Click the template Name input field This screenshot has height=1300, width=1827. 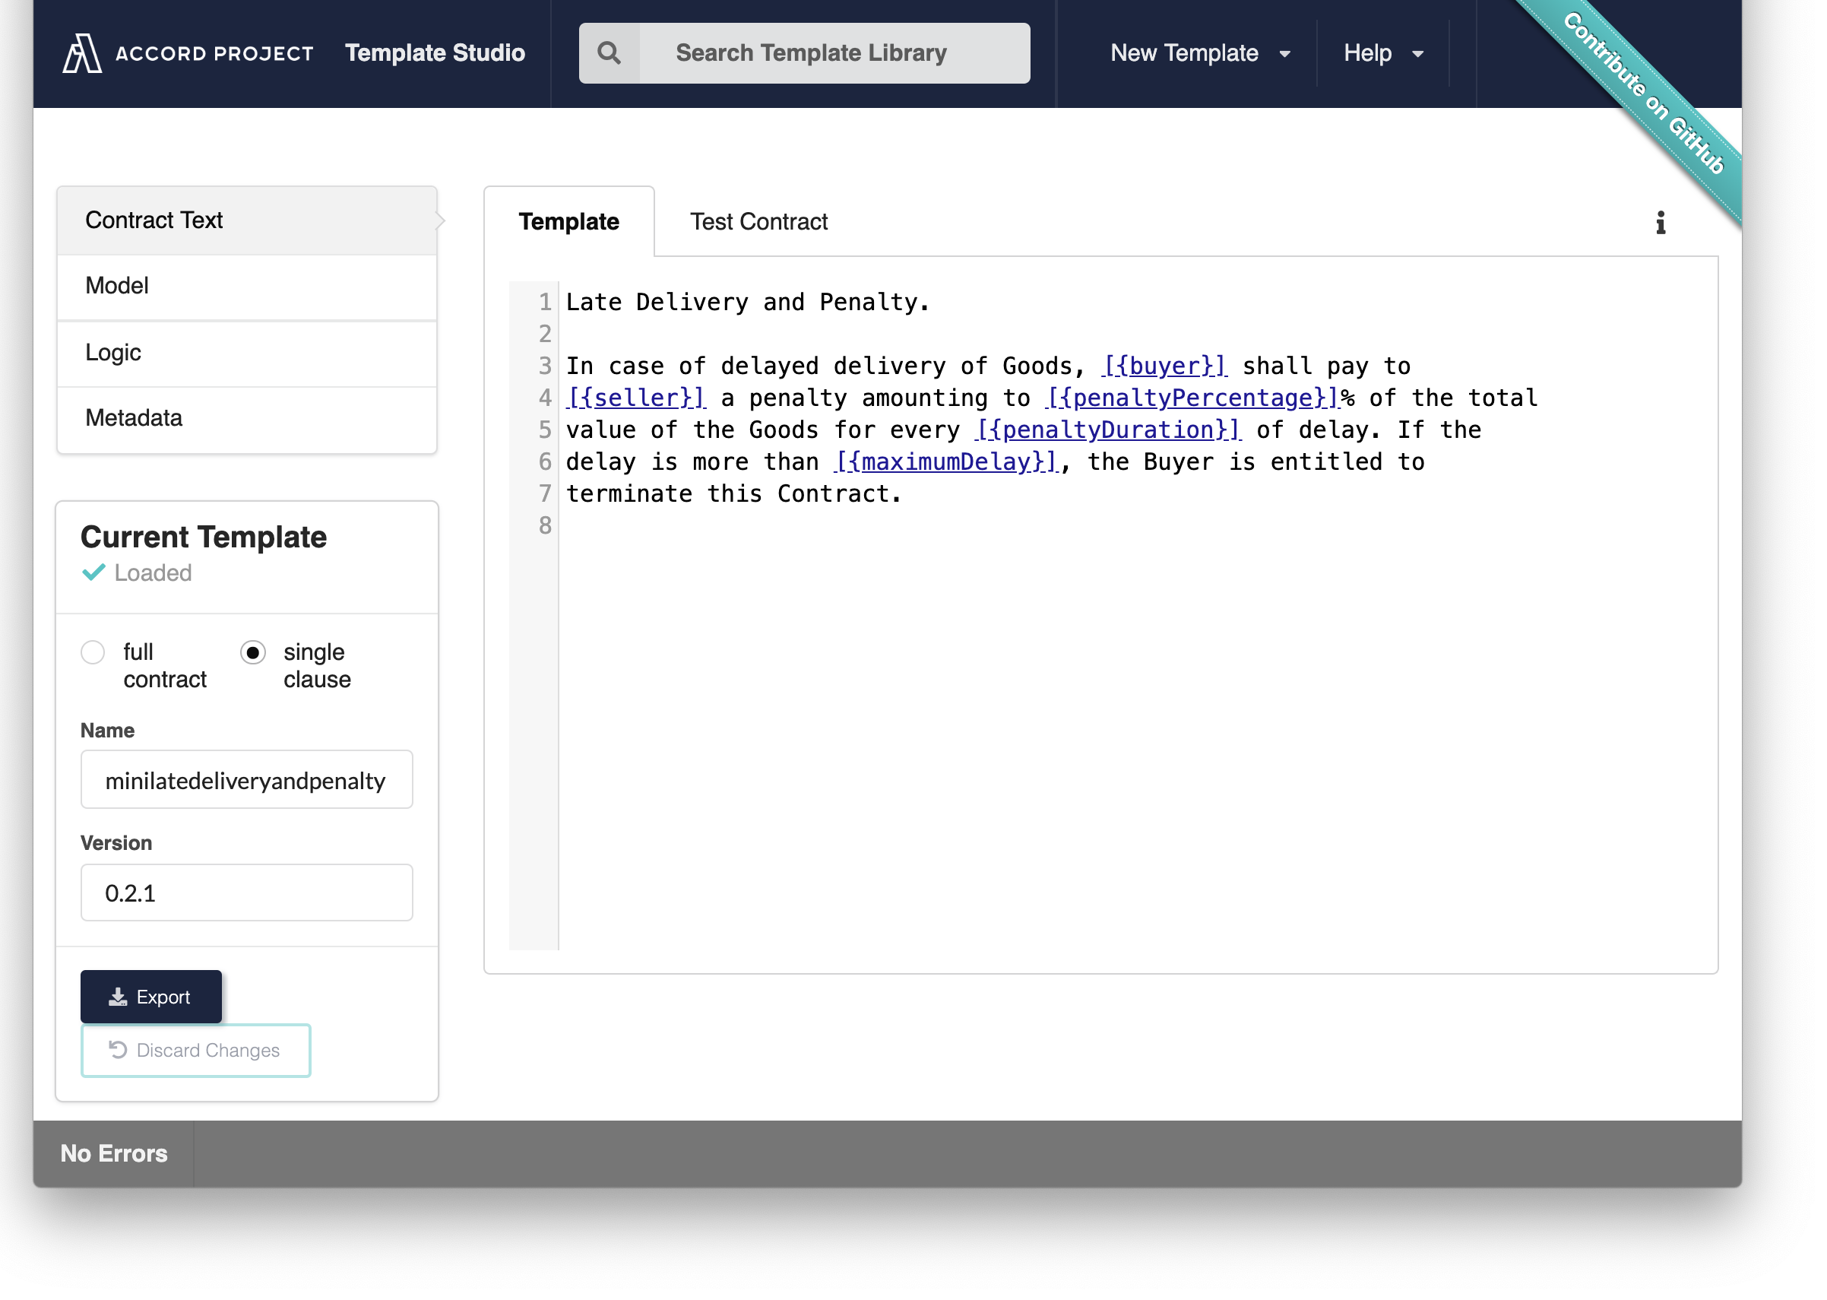[246, 780]
